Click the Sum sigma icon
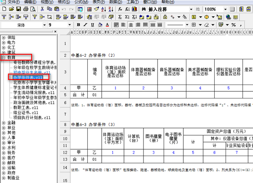This screenshot has height=183, width=253. pos(119,17)
